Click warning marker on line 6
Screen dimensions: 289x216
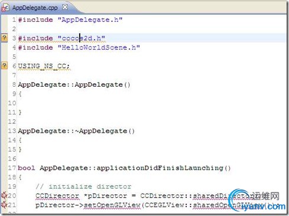tap(4, 66)
